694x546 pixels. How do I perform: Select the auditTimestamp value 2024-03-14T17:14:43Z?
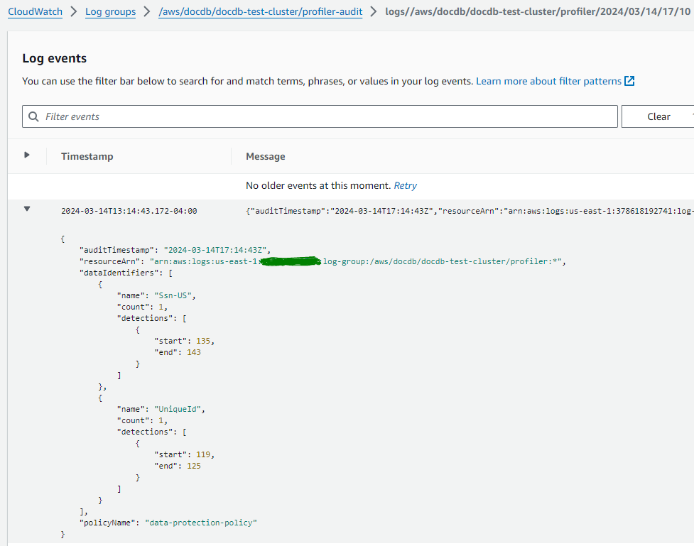point(215,250)
